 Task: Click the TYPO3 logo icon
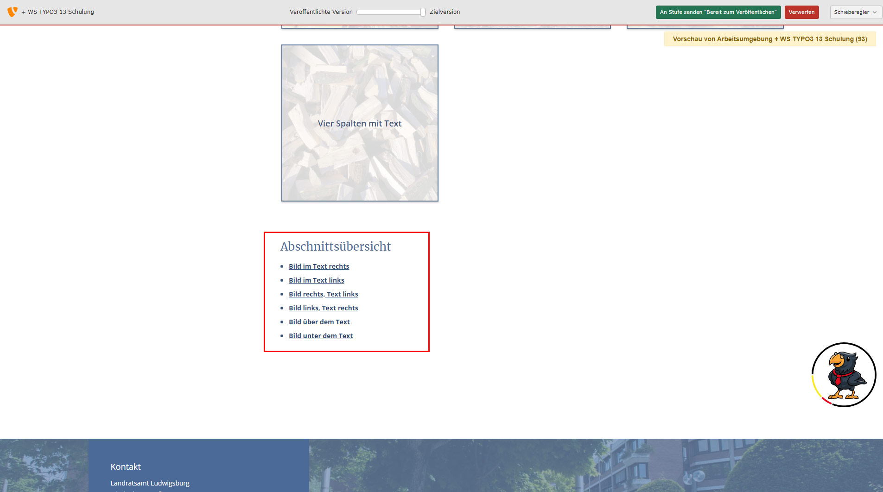click(x=12, y=12)
